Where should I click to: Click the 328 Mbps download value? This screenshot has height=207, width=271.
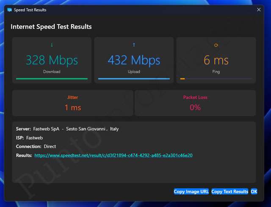point(52,60)
